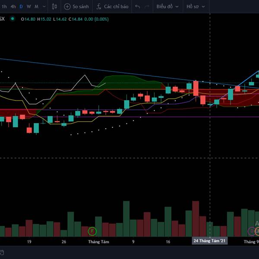Select the W weekly timeframe
The image size is (259, 259).
coord(29,6)
